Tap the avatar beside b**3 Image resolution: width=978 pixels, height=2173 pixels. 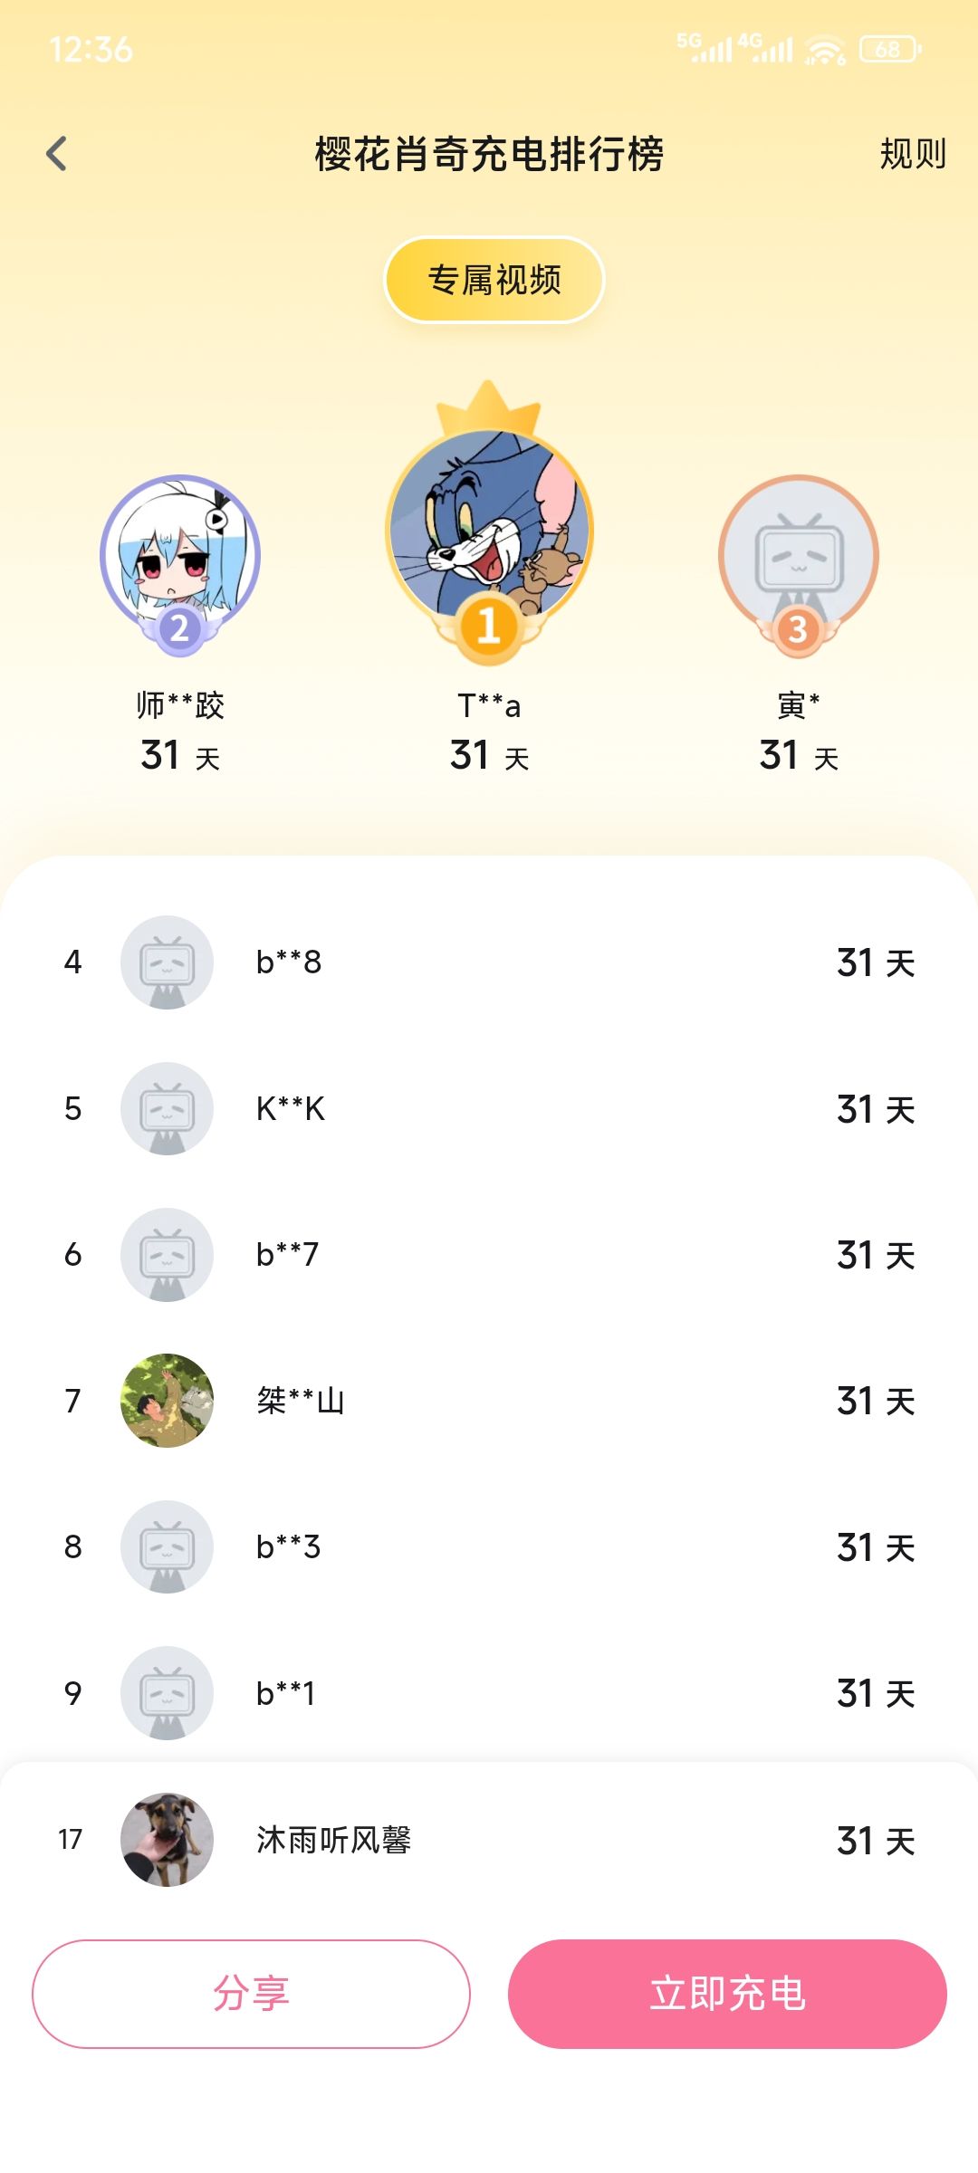pos(167,1546)
